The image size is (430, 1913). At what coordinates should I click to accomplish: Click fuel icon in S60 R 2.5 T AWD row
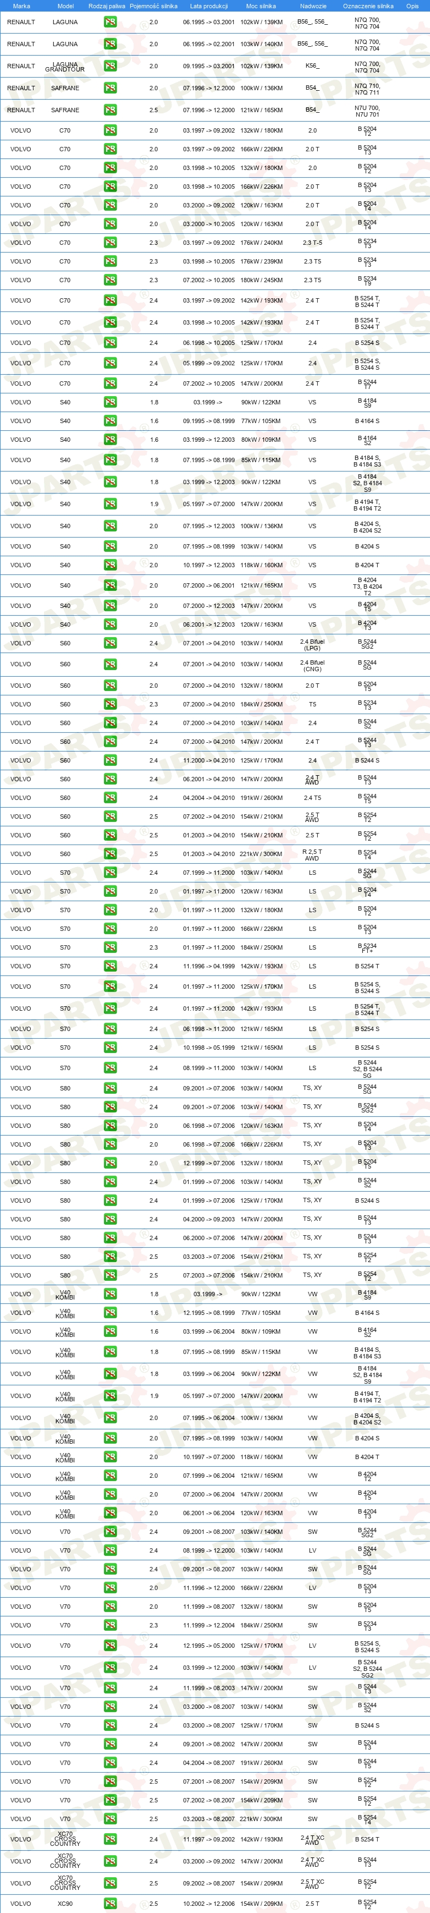(x=110, y=854)
